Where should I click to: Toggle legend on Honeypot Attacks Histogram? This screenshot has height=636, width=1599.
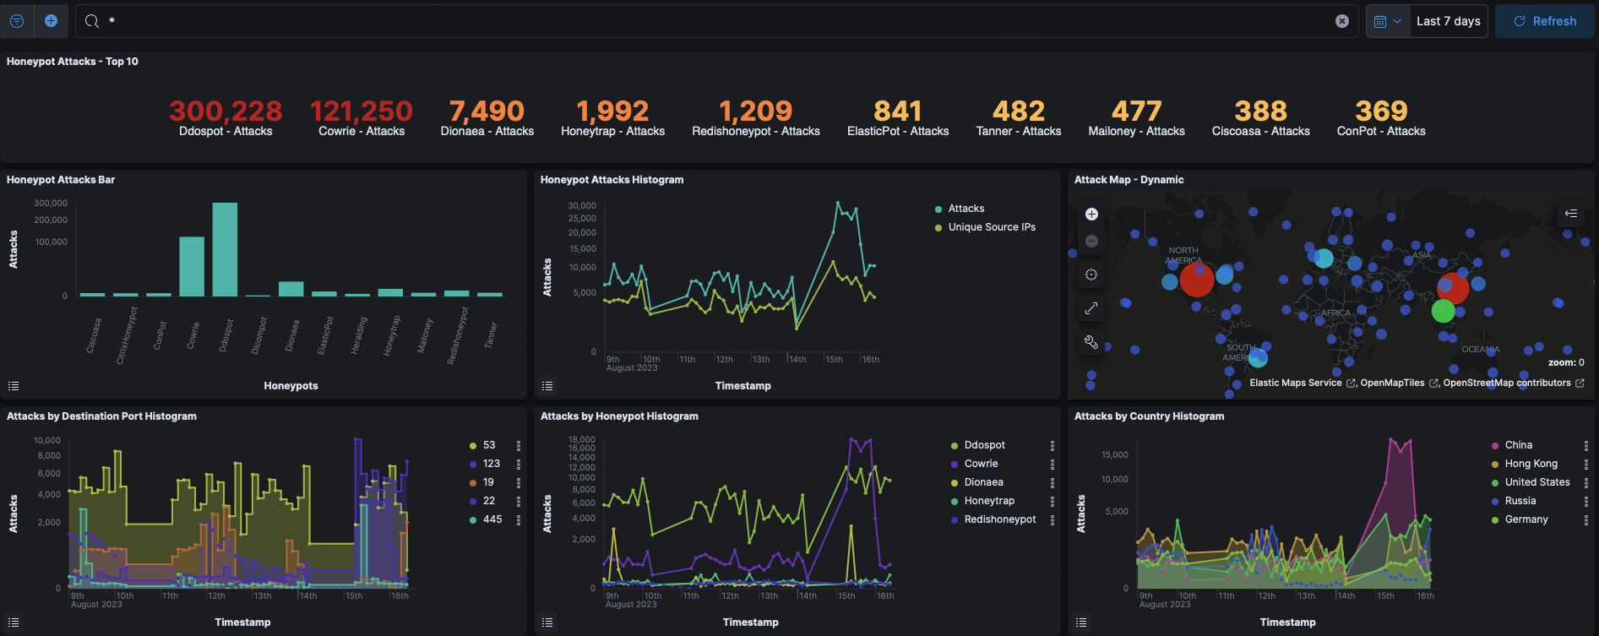547,386
